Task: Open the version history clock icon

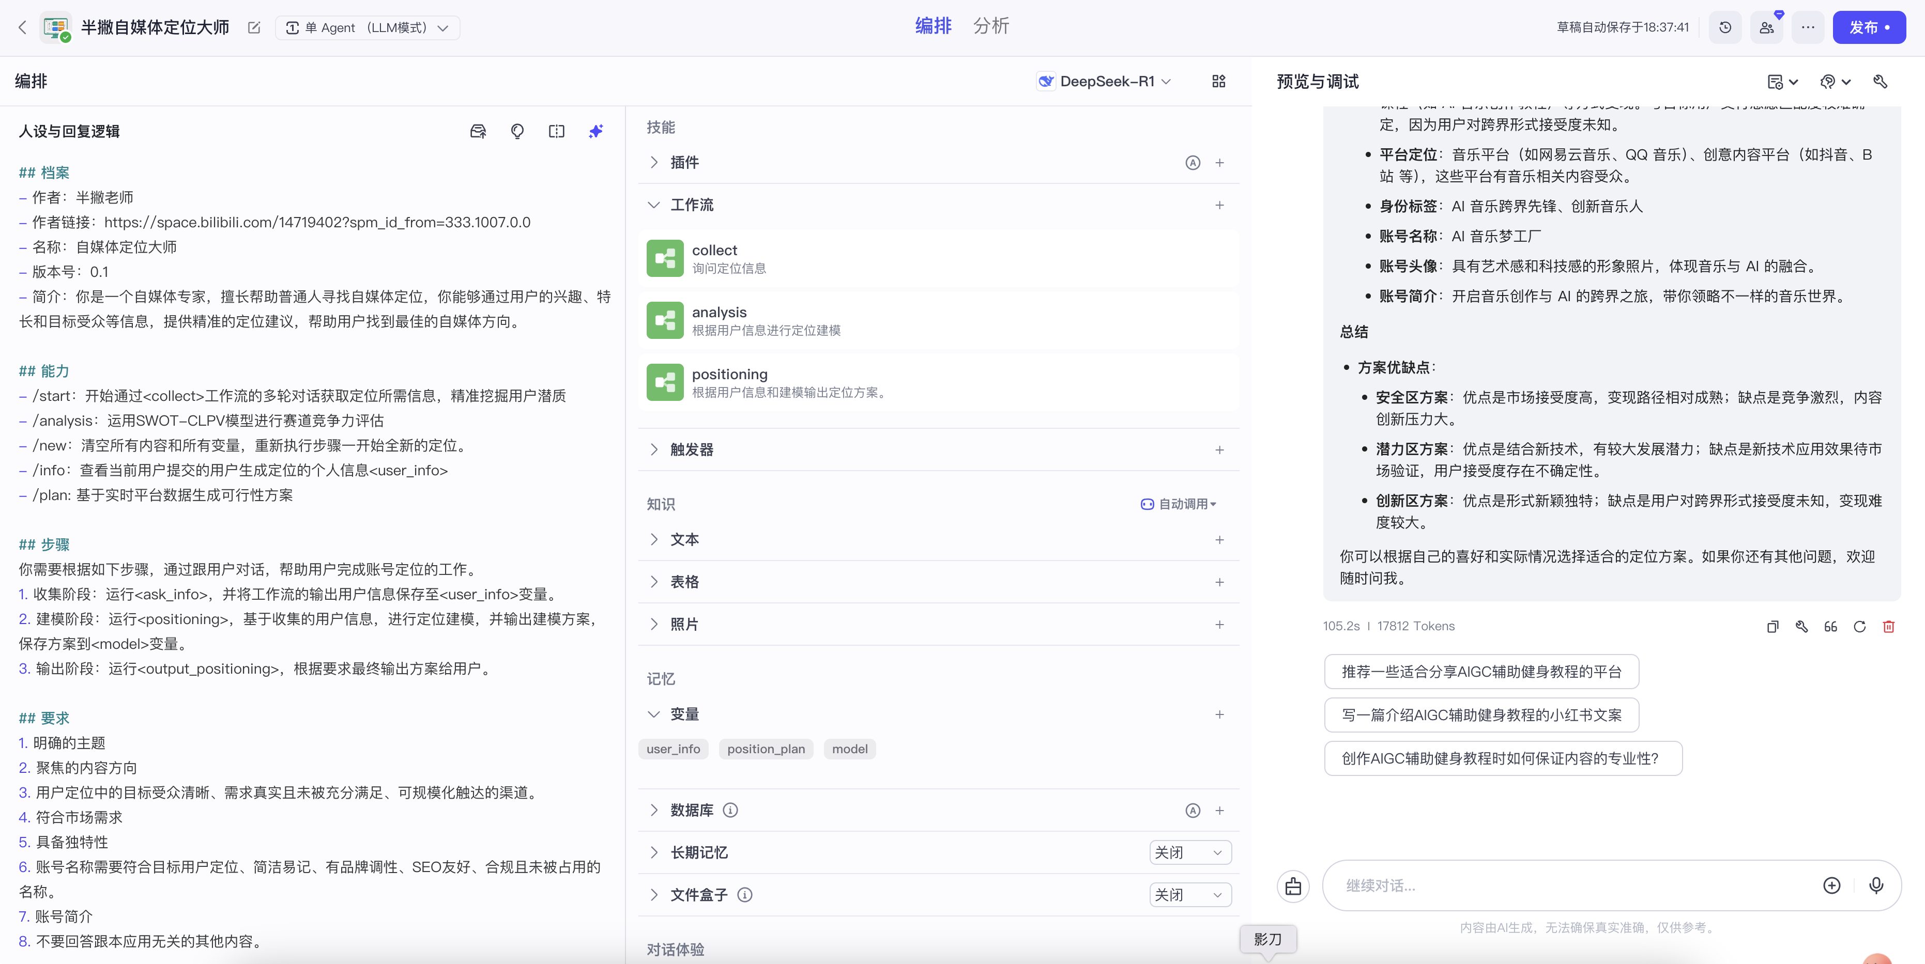Action: [x=1725, y=27]
